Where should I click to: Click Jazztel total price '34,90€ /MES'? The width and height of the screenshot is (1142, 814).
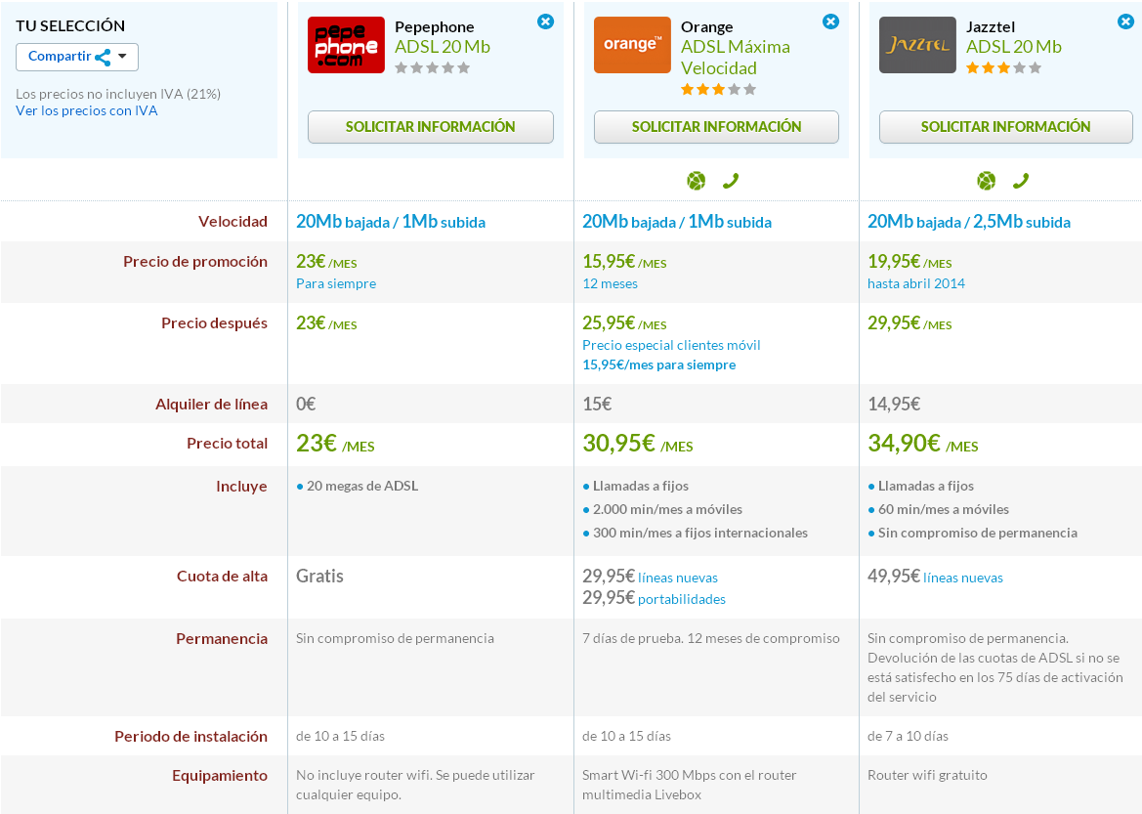(923, 444)
